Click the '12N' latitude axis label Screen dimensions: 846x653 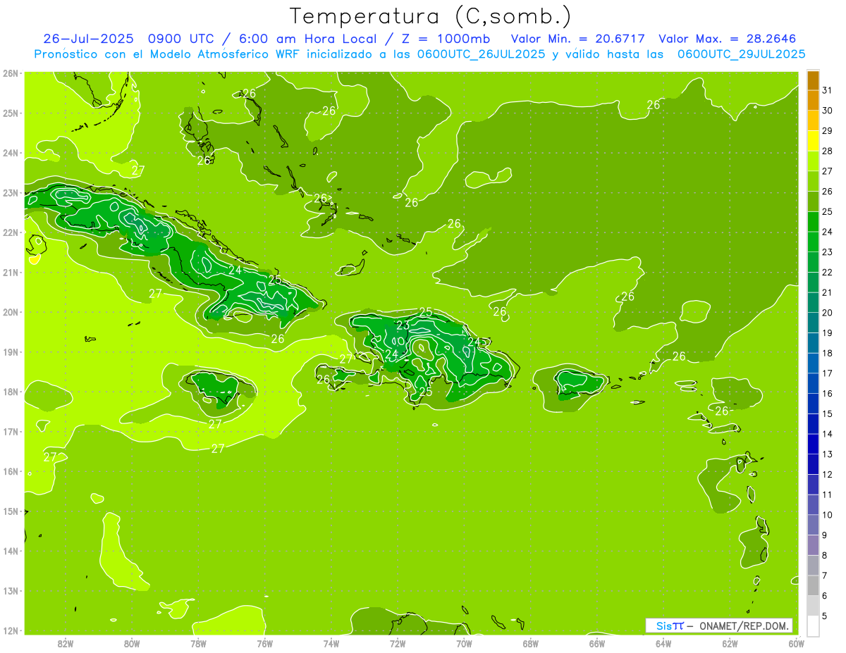[11, 630]
